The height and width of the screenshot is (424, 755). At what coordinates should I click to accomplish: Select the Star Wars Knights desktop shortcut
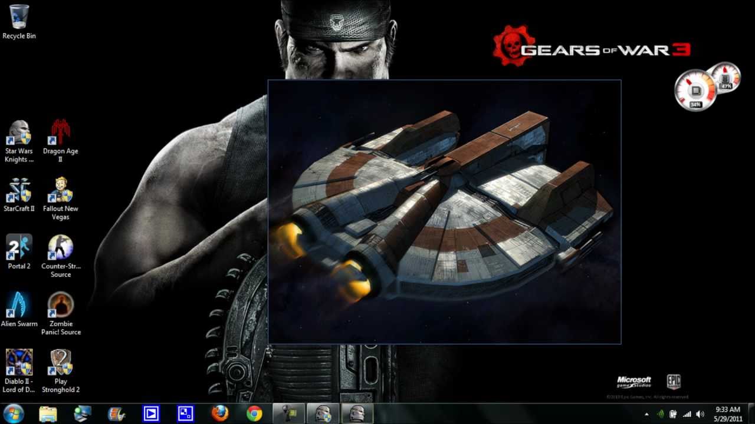pos(19,141)
